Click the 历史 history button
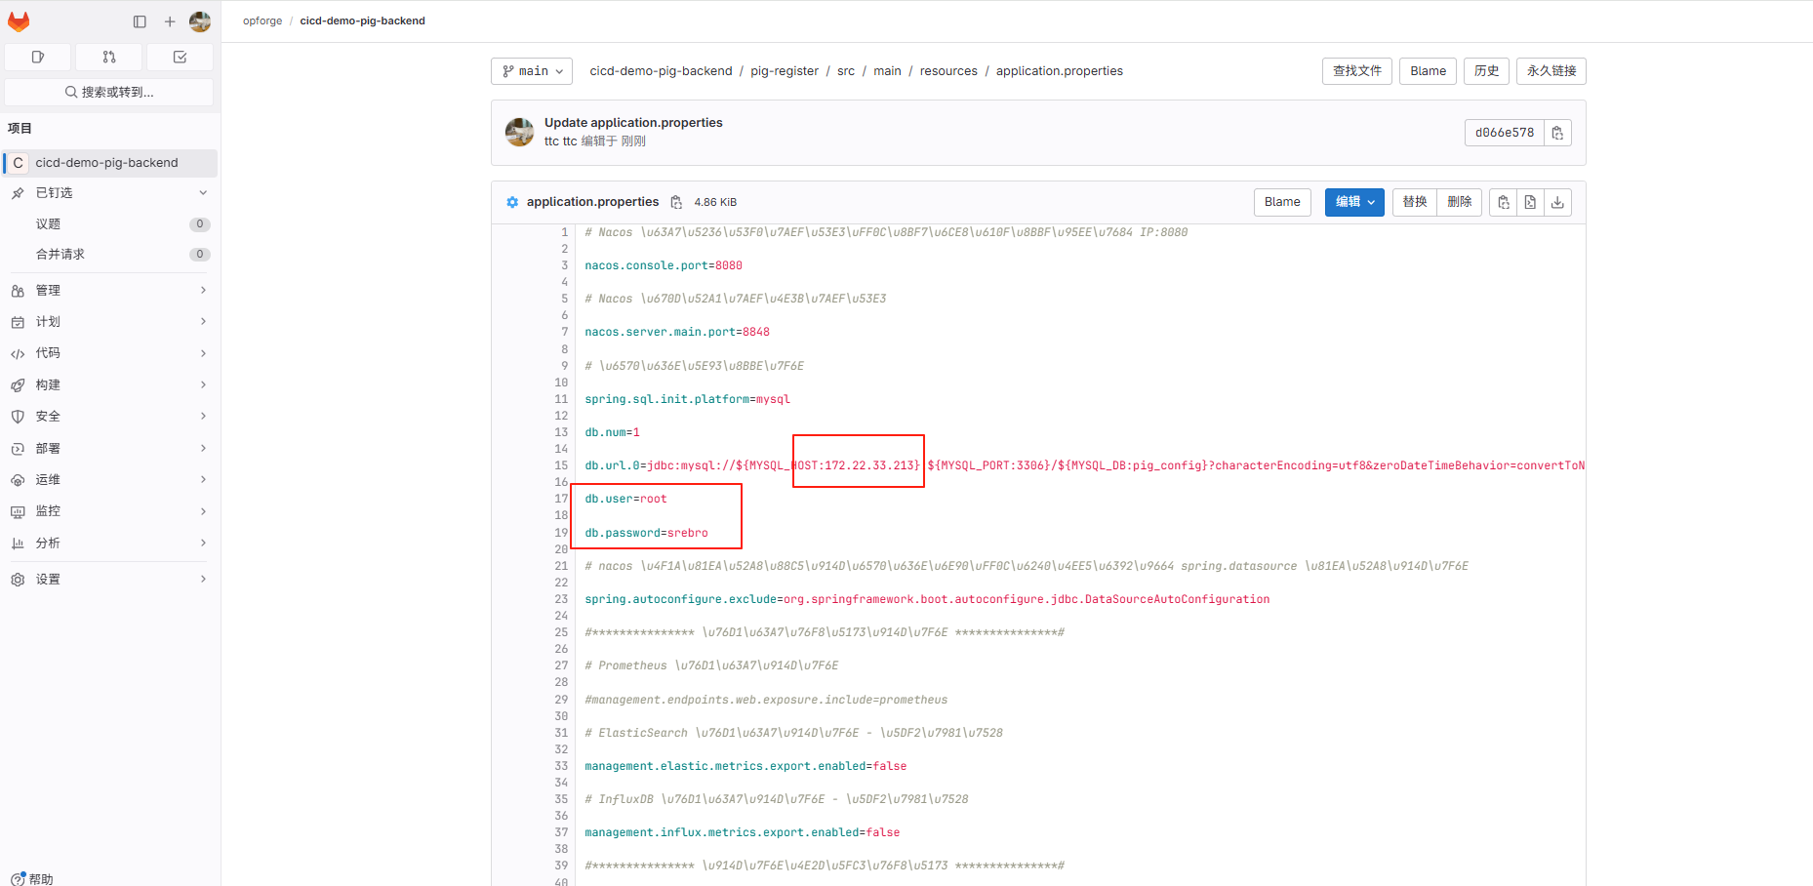The height and width of the screenshot is (886, 1813). 1486,71
